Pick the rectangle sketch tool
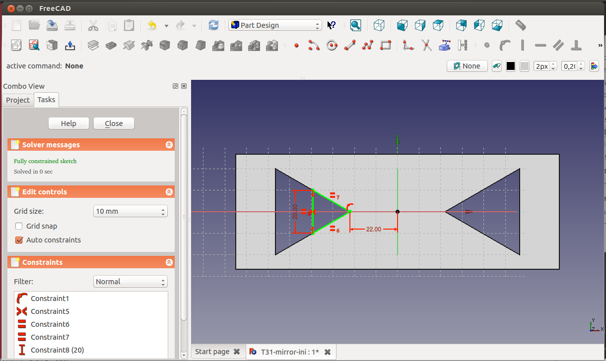The height and width of the screenshot is (361, 606). pos(386,46)
